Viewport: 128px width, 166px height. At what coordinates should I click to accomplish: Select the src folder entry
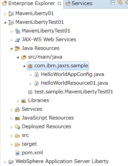tap(25, 136)
